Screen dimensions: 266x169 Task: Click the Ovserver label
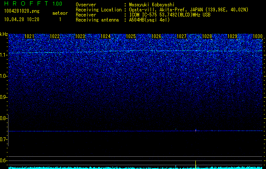[86, 5]
